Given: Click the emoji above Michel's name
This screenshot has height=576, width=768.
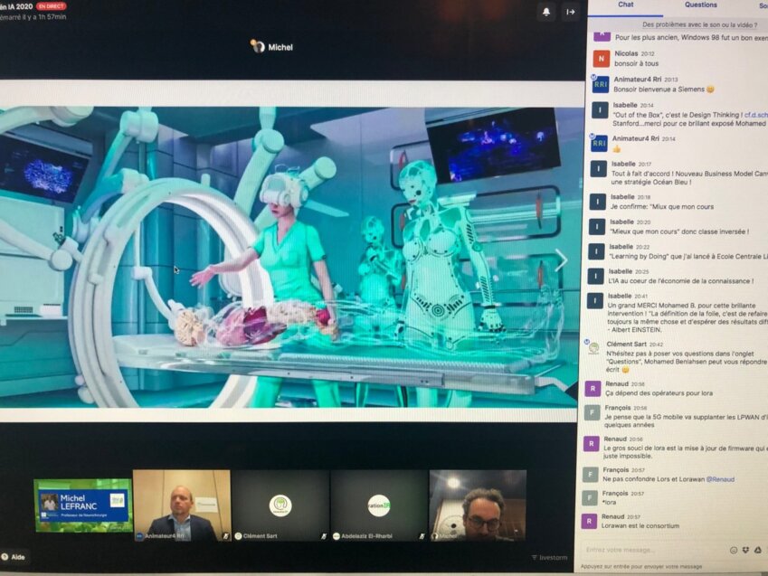Looking at the screenshot, I should (256, 42).
